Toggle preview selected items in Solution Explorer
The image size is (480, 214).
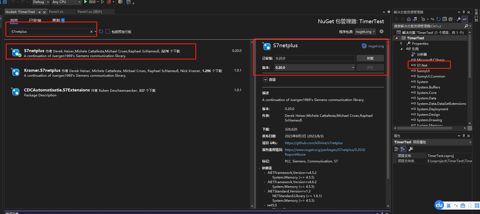point(464,19)
